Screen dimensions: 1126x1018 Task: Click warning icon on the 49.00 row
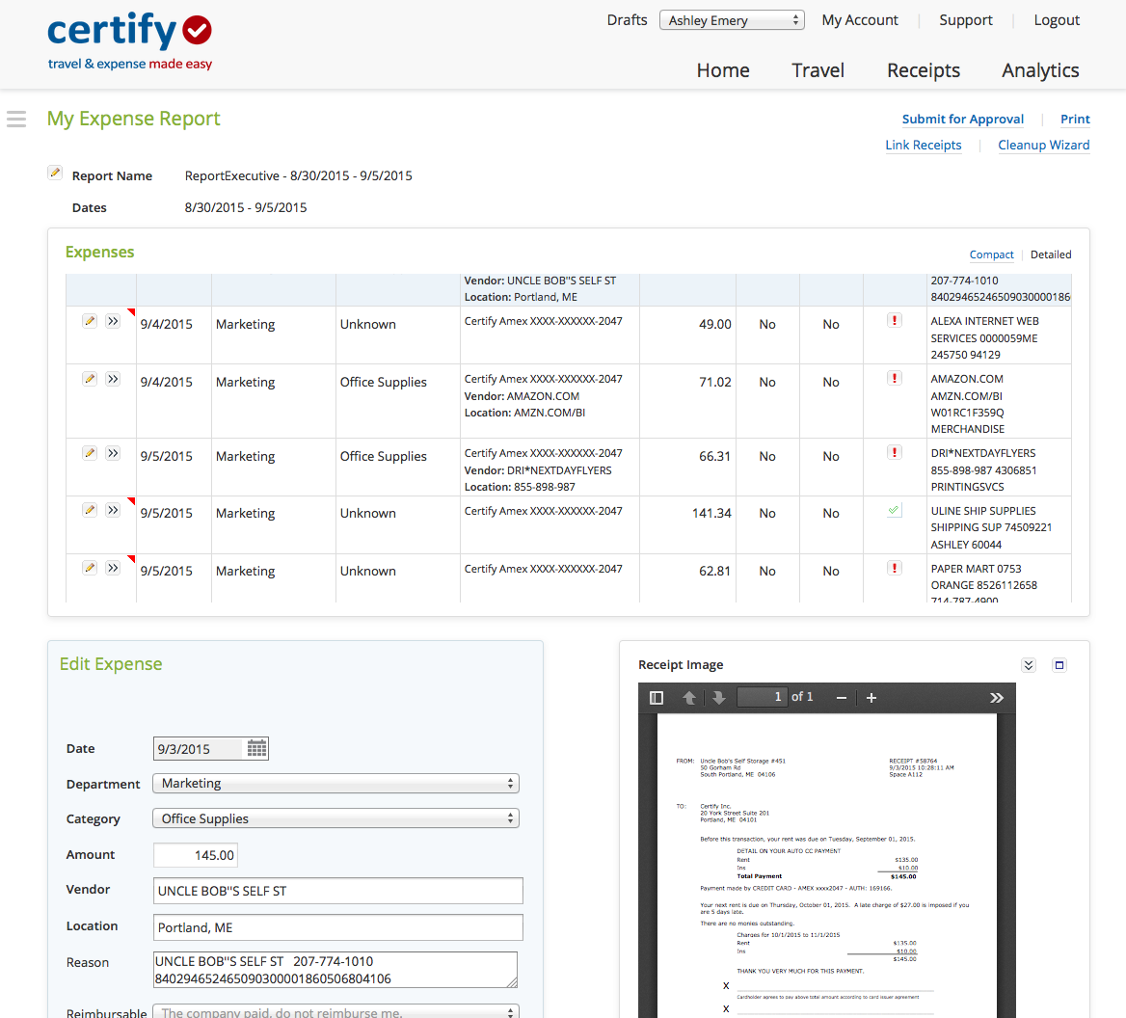click(894, 320)
